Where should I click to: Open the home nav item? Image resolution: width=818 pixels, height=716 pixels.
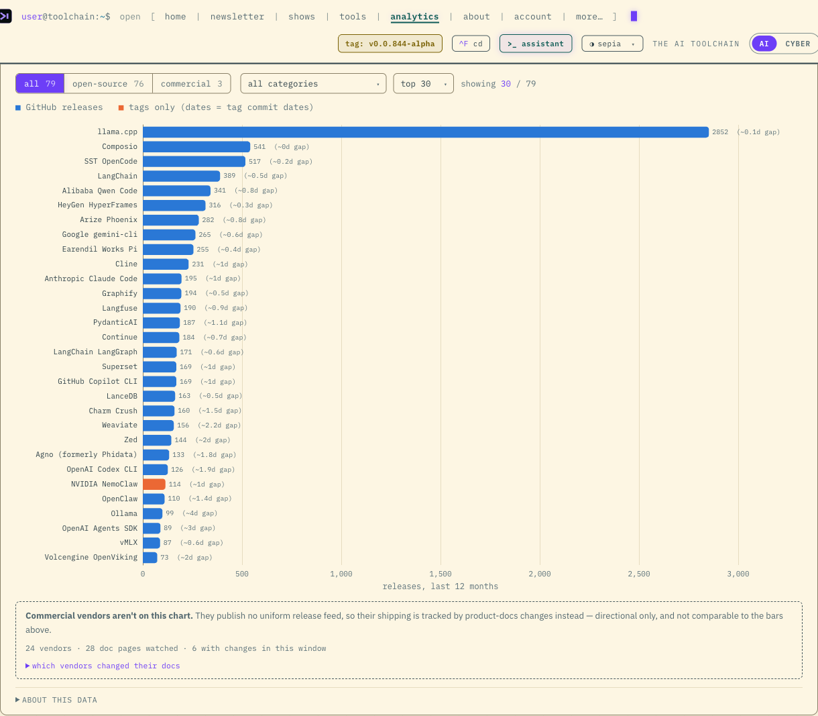click(x=176, y=17)
